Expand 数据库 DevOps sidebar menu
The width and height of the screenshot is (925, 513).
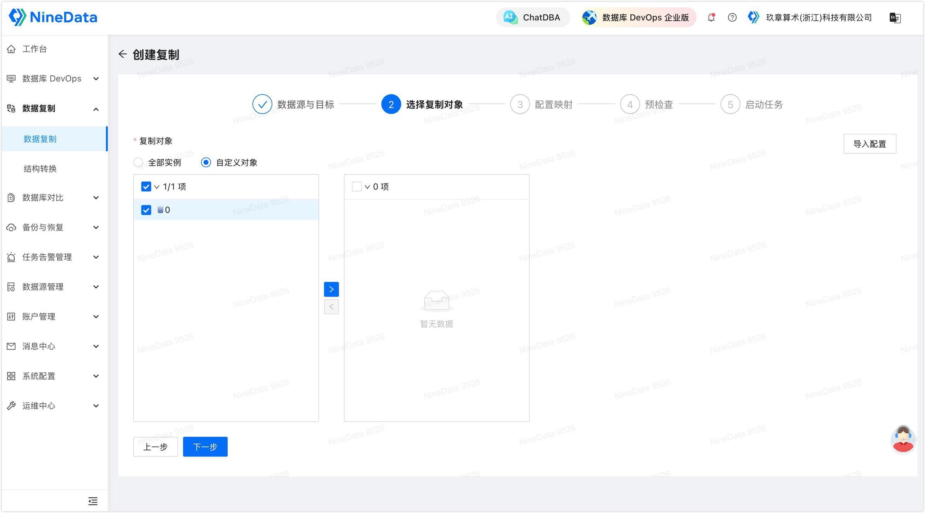point(54,79)
